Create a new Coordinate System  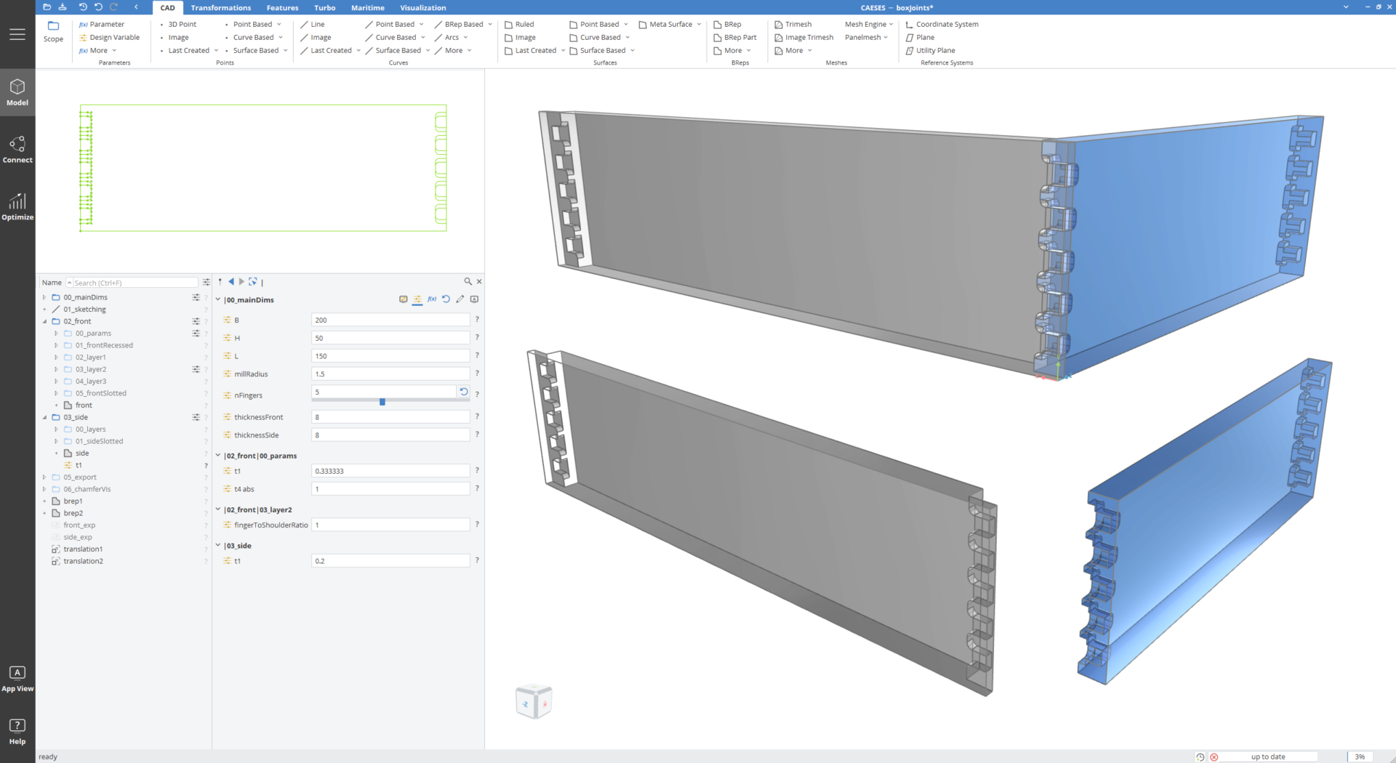coord(946,24)
